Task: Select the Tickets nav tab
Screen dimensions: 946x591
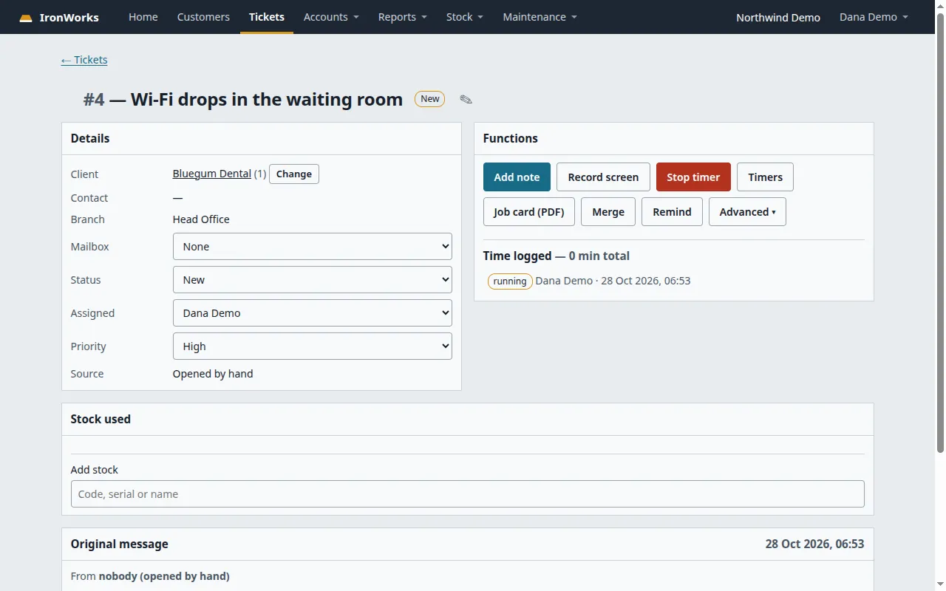Action: coord(267,17)
